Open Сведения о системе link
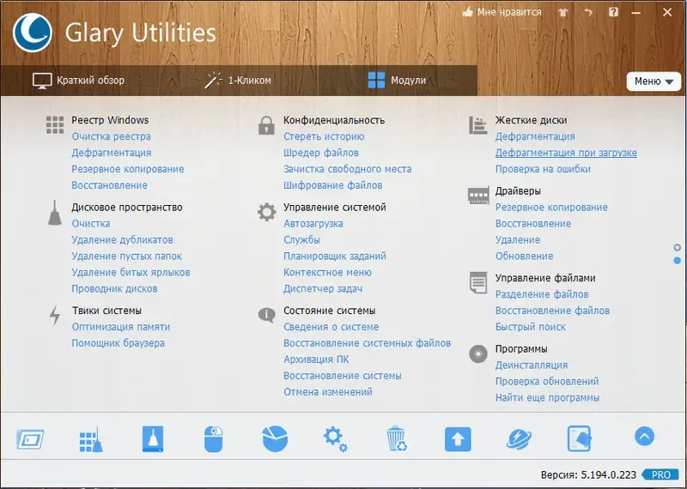This screenshot has width=687, height=489. tap(331, 327)
